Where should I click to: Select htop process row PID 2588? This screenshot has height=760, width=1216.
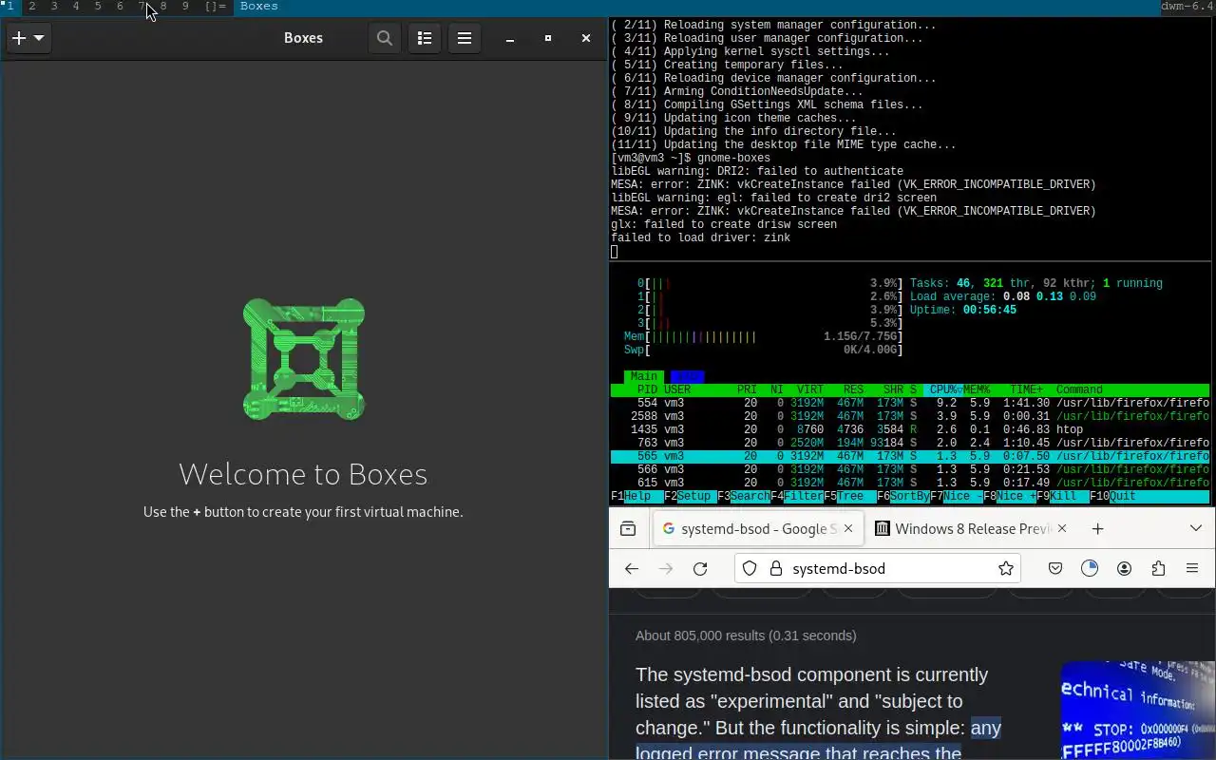910,416
